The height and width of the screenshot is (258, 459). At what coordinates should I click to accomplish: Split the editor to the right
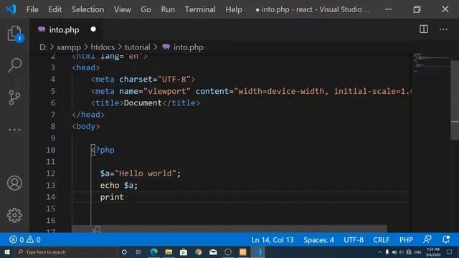(x=424, y=29)
